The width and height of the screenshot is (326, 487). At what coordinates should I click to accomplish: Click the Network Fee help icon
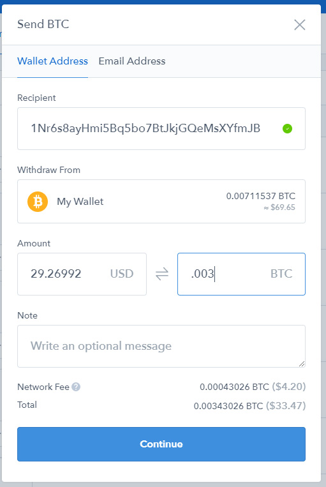(x=76, y=387)
